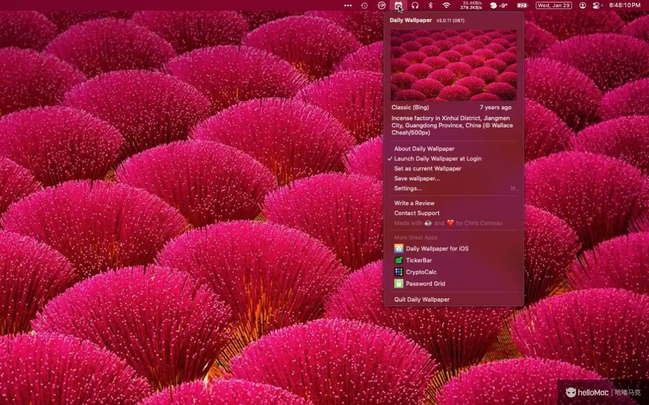Open the user account menu bar icon
649x405 pixels.
click(583, 6)
